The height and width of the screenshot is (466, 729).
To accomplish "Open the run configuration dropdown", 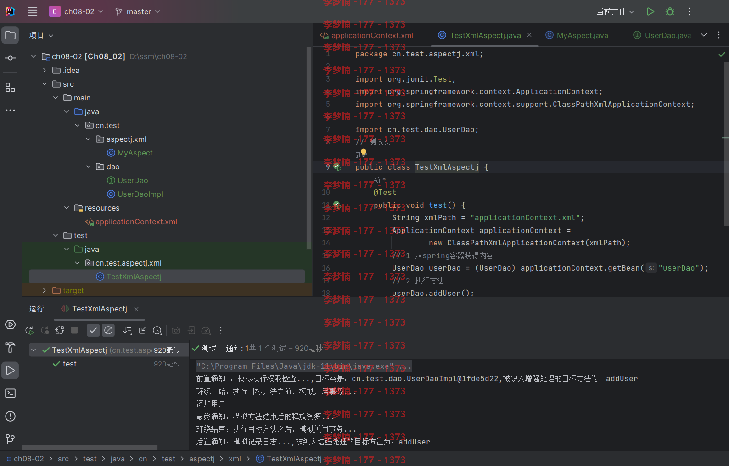I will 615,11.
